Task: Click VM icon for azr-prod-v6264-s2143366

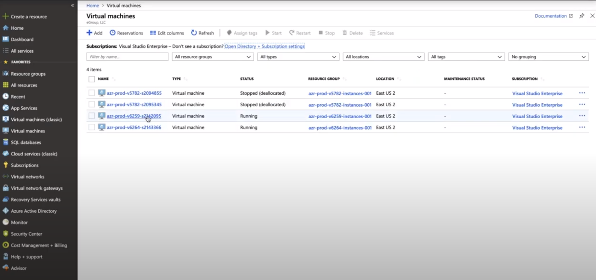Action: [x=101, y=127]
